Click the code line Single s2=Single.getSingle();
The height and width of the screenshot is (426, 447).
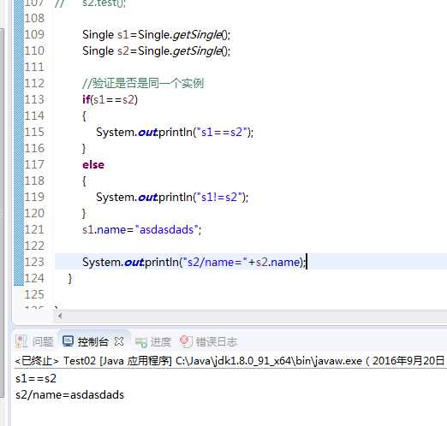[x=156, y=51]
